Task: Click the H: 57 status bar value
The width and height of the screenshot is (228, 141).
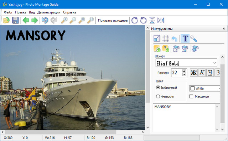Action: [x=68, y=138]
